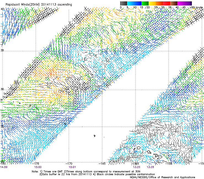Click the 13:26 swath time label
Image resolution: width=204 pixels, height=179 pixels.
(x=151, y=167)
